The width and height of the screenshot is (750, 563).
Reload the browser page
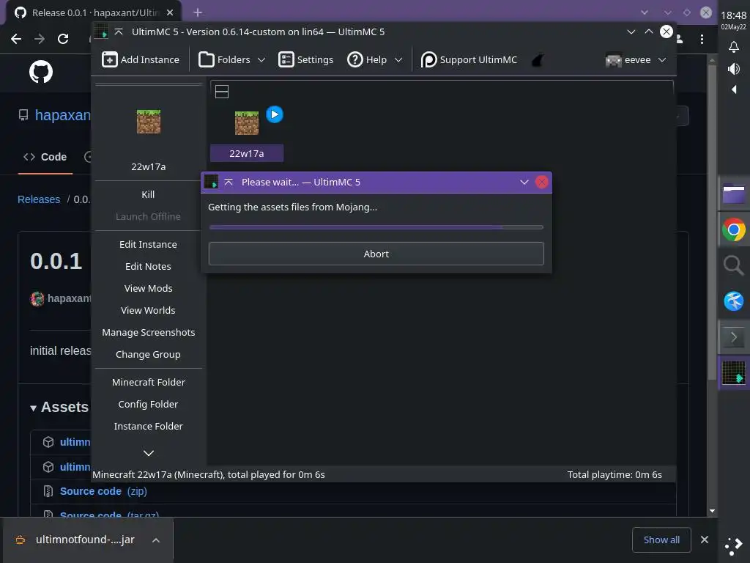[63, 39]
